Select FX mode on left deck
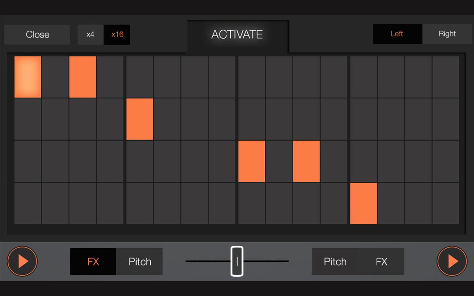The image size is (474, 296). pos(93,262)
